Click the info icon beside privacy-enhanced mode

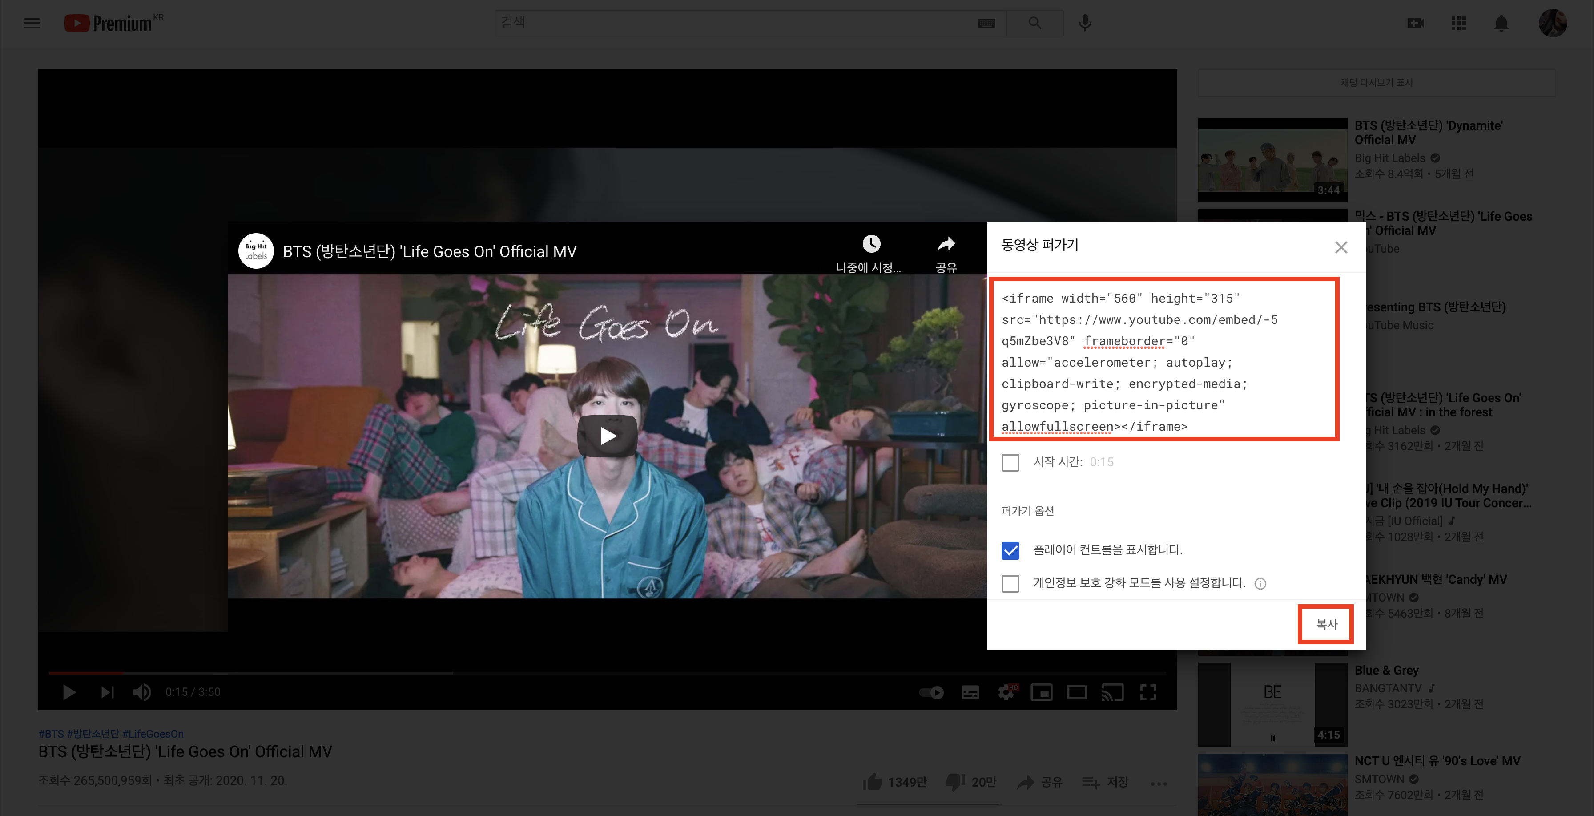coord(1260,583)
